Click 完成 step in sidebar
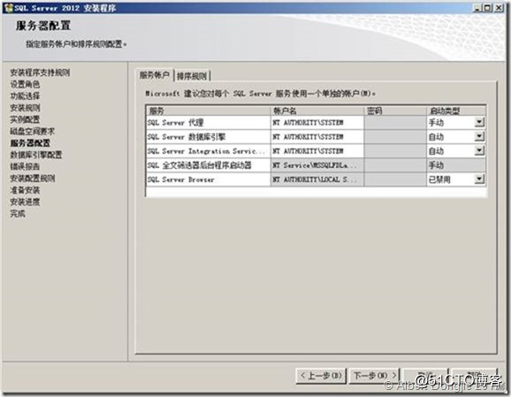 tap(18, 214)
